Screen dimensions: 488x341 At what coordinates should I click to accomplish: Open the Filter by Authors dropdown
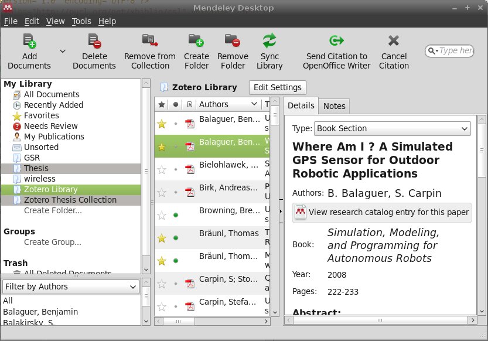pyautogui.click(x=71, y=287)
